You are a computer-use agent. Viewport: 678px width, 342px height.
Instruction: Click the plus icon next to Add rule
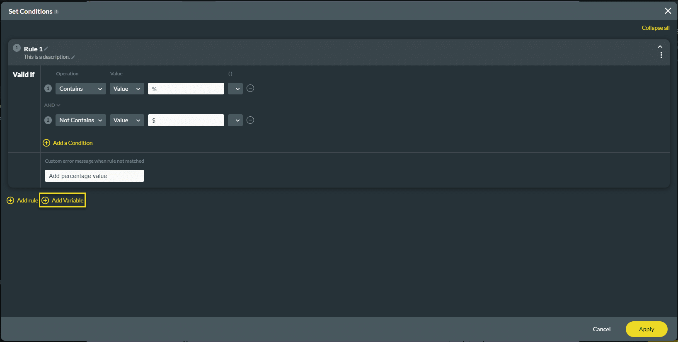(10, 200)
